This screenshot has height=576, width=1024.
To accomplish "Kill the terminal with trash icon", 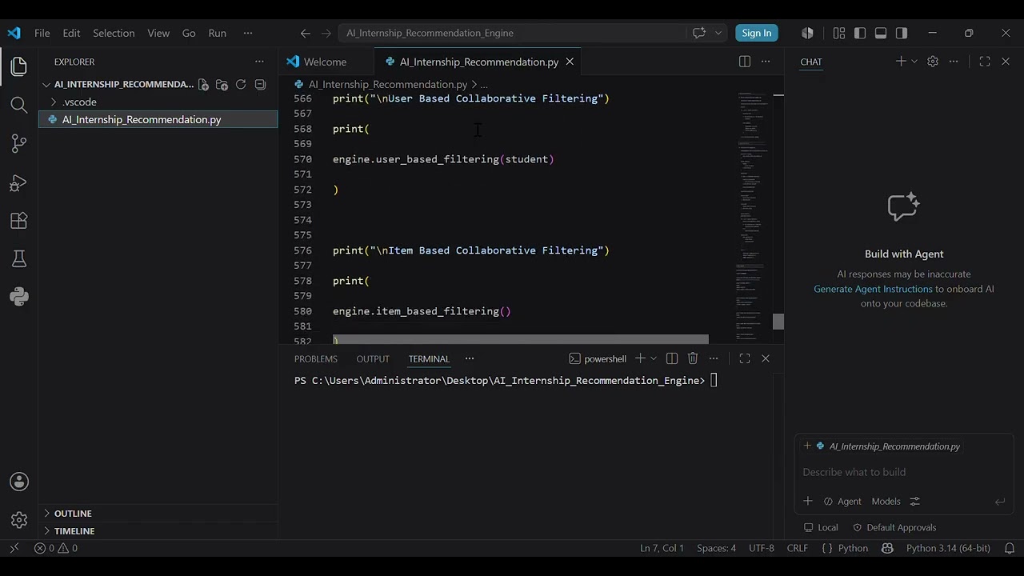I will [x=693, y=358].
